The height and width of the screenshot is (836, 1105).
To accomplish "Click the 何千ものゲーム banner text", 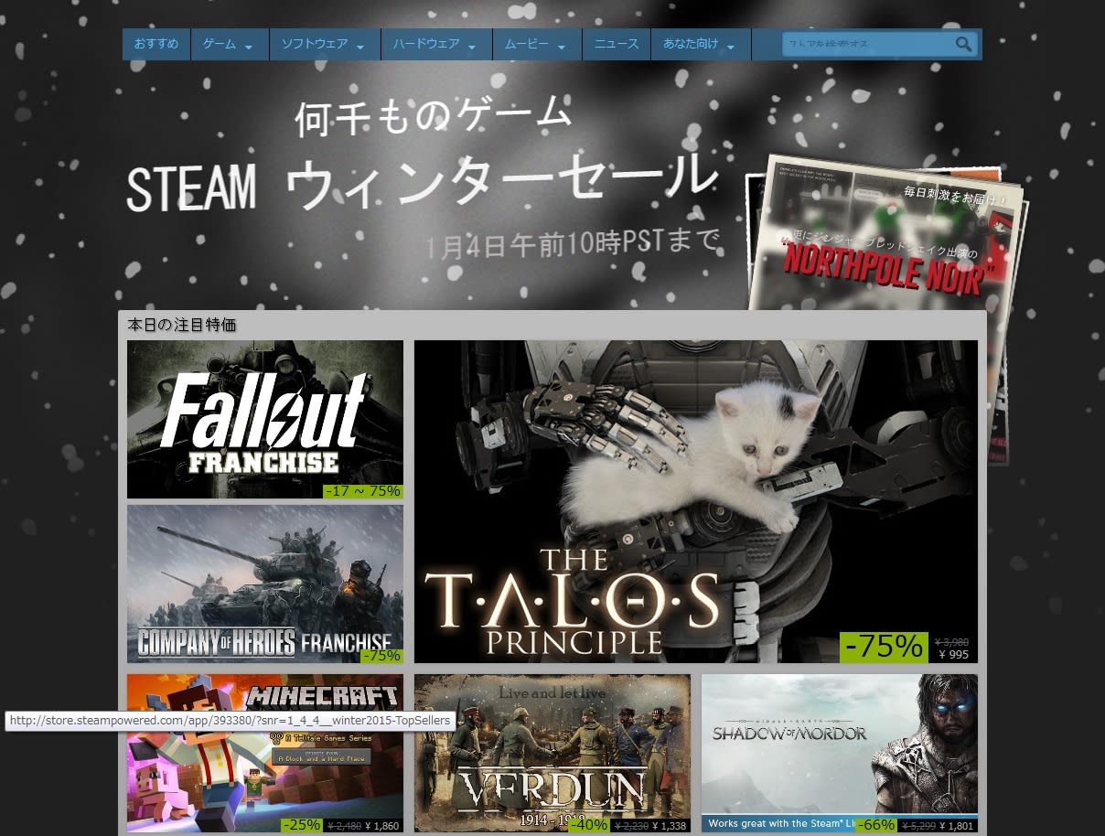I will [434, 117].
